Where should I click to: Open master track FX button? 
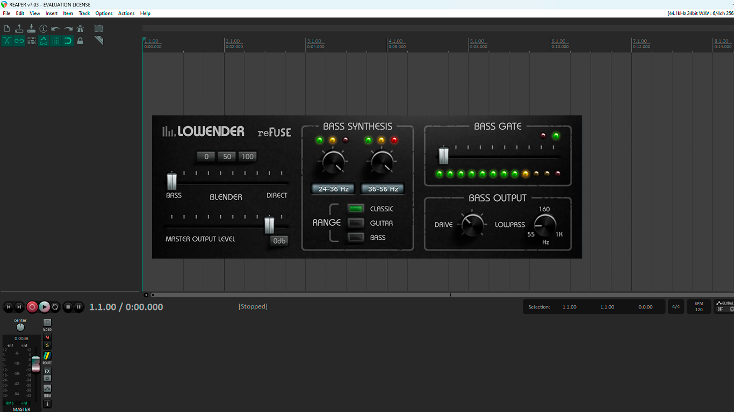[x=47, y=371]
